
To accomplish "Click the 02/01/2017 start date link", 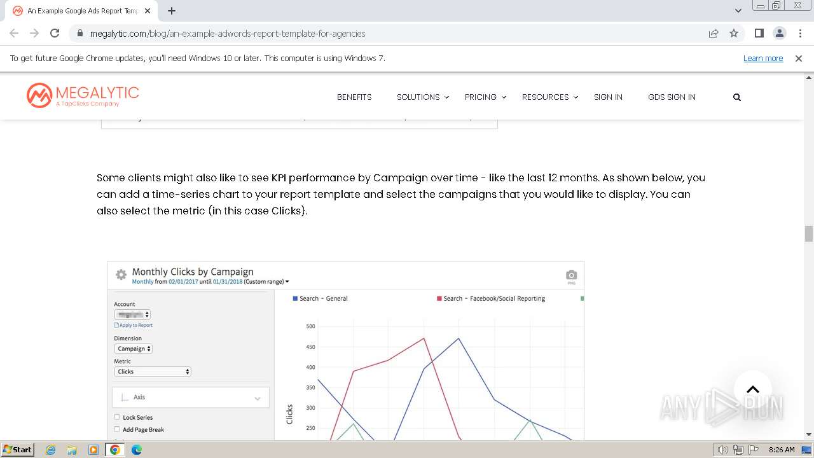I will coord(183,282).
